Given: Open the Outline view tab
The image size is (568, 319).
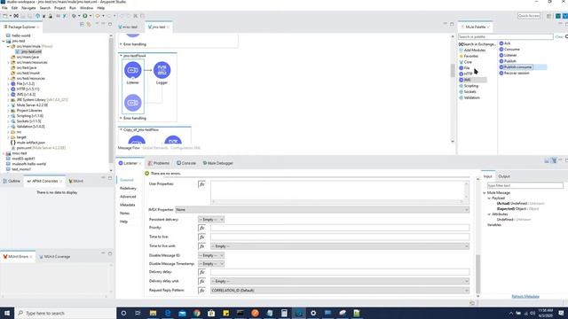Looking at the screenshot, I should tap(12, 181).
